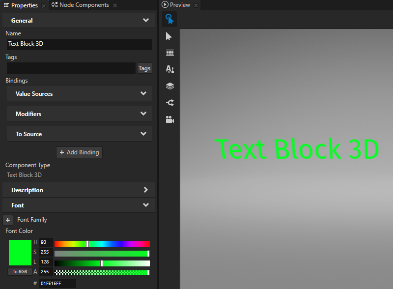Click the layers overlay icon
The image size is (393, 289).
point(169,86)
